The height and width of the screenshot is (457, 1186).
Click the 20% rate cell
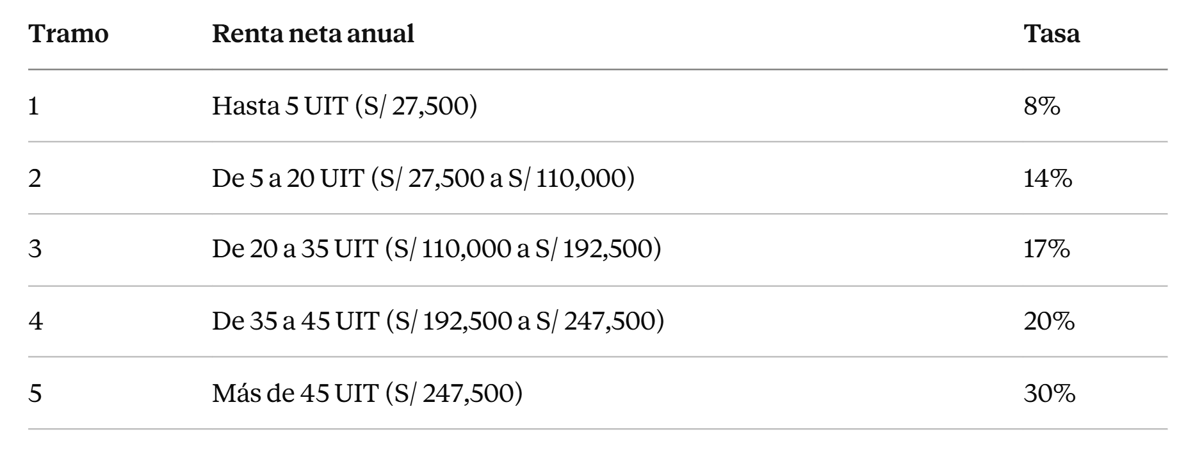(x=1049, y=321)
